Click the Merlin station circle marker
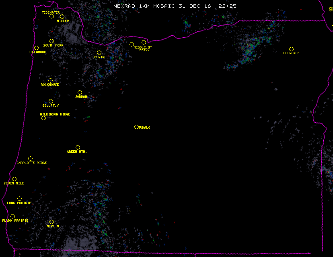The height and width of the screenshot is (257, 333). [51, 222]
